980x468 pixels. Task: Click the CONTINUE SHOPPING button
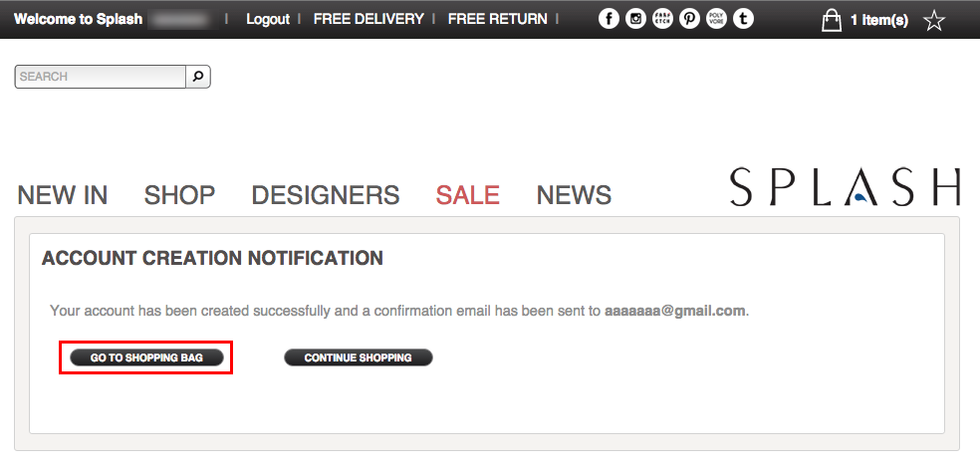point(359,357)
